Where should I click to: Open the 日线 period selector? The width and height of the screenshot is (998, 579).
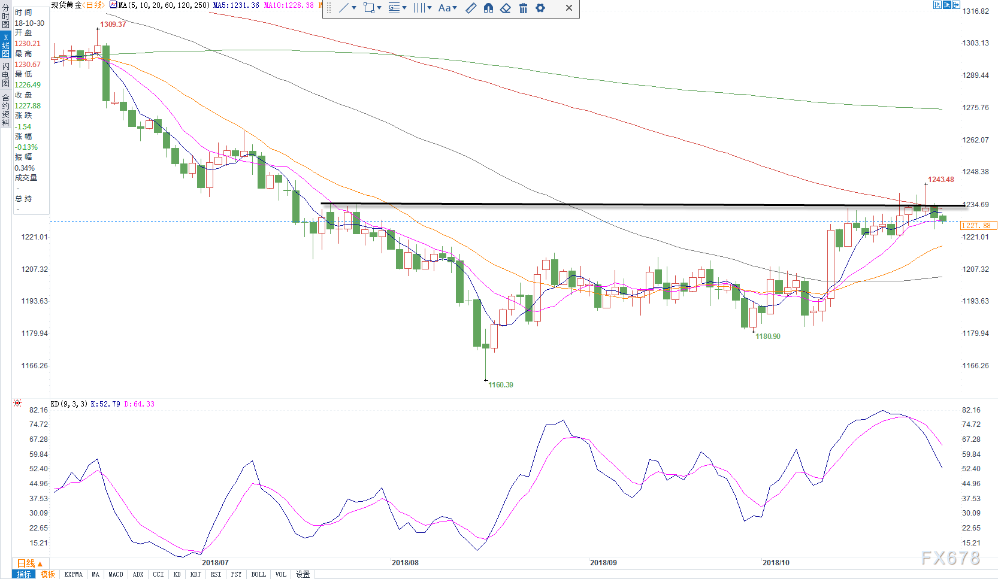point(29,563)
